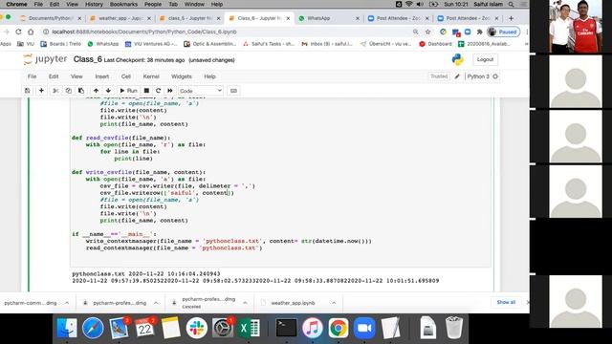Switch to weather_app Jupyter tab
Screen dimensions: 612x344
coord(121,18)
